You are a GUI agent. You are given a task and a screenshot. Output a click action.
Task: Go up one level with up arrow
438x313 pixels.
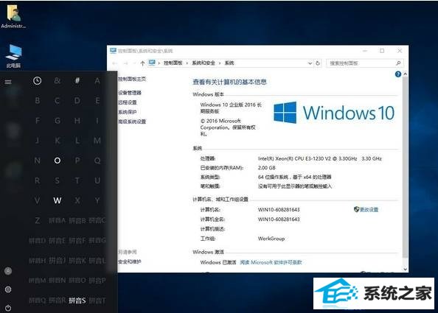click(142, 63)
